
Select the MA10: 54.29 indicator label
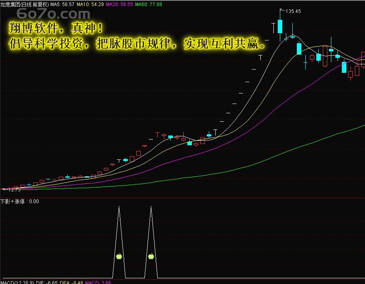point(90,4)
